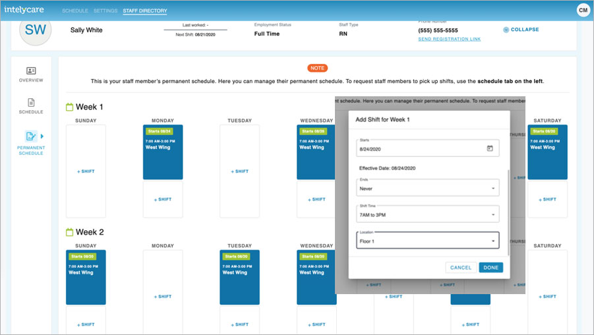
Task: Click the Week 2 calendar icon
Action: (x=70, y=232)
